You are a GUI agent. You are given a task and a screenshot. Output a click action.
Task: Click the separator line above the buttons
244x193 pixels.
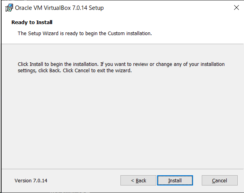pyautogui.click(x=123, y=169)
